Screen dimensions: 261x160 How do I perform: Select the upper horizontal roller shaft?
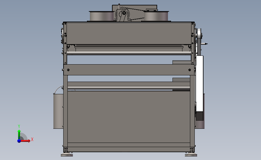coord(129,53)
